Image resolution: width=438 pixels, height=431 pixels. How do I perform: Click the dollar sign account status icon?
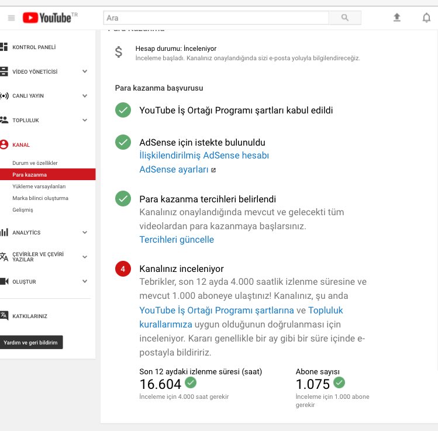click(x=119, y=52)
